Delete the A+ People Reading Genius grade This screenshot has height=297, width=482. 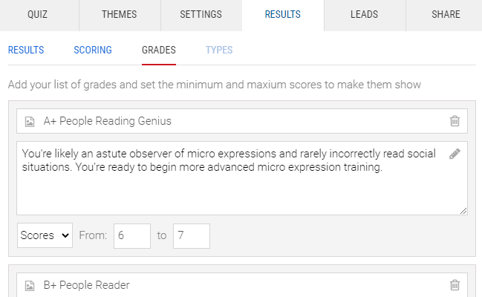coord(455,121)
